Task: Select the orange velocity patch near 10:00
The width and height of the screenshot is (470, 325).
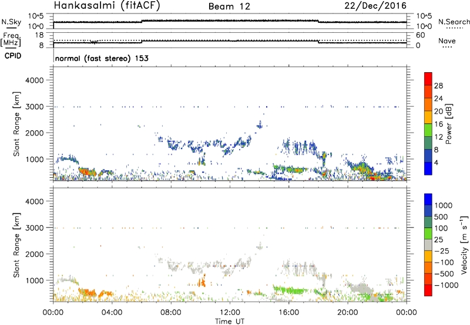Action: (202, 281)
